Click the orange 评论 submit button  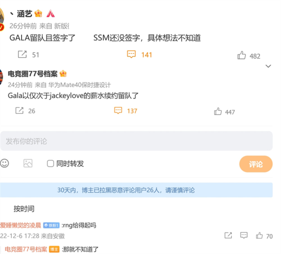(256, 164)
